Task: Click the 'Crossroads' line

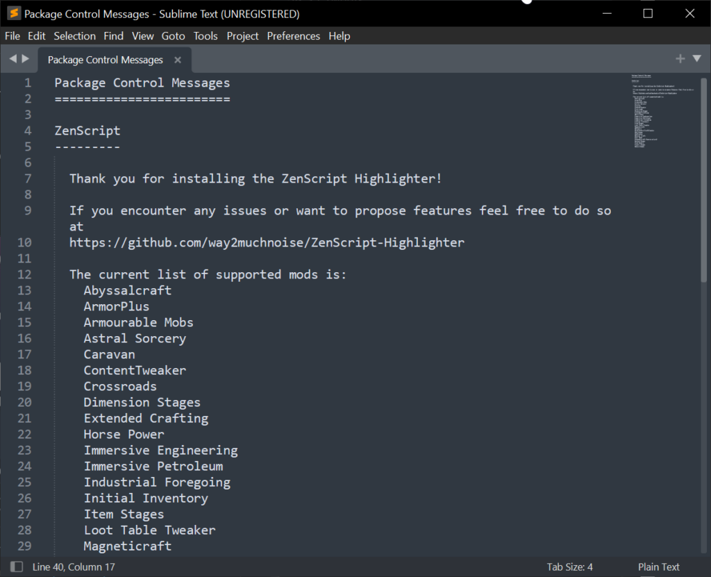Action: (120, 387)
